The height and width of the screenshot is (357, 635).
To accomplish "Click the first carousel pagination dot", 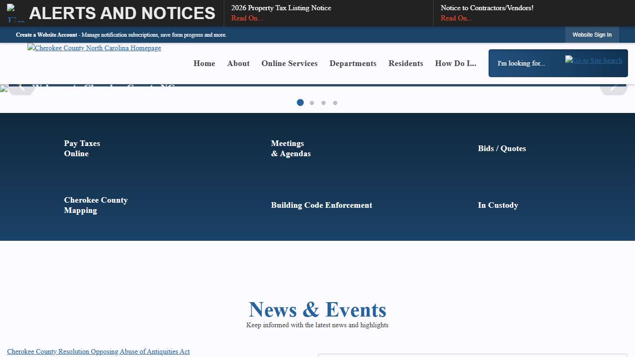I will point(300,103).
